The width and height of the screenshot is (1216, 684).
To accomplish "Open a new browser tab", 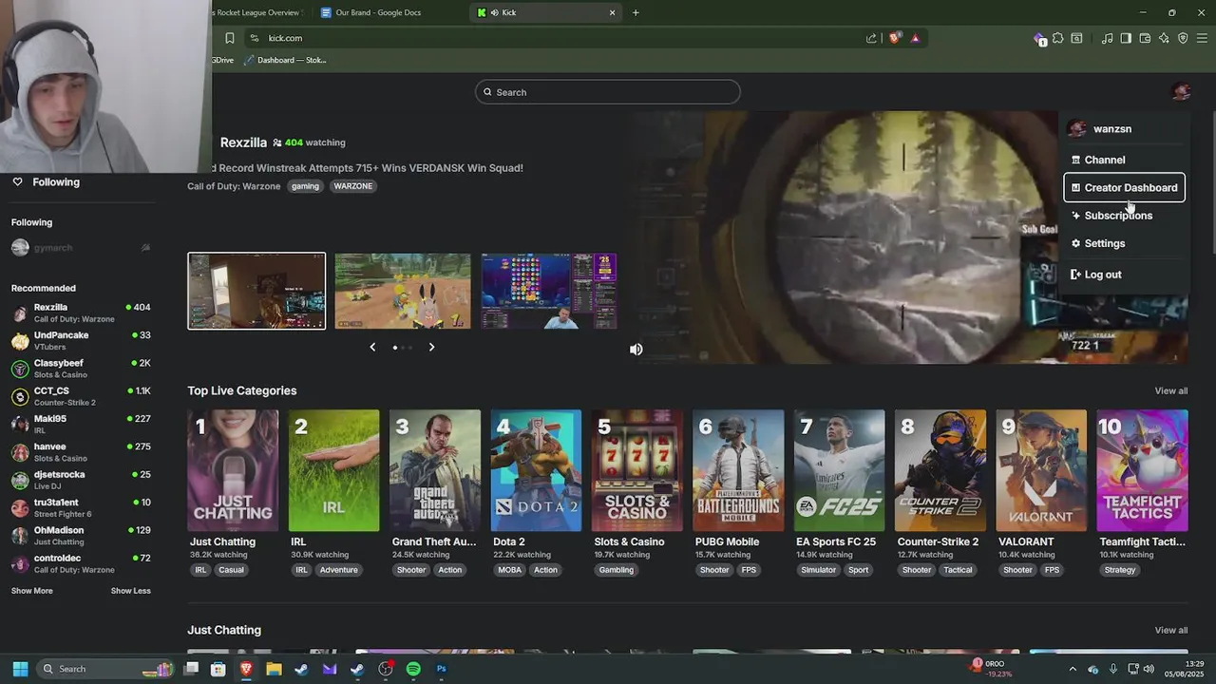I will point(636,12).
